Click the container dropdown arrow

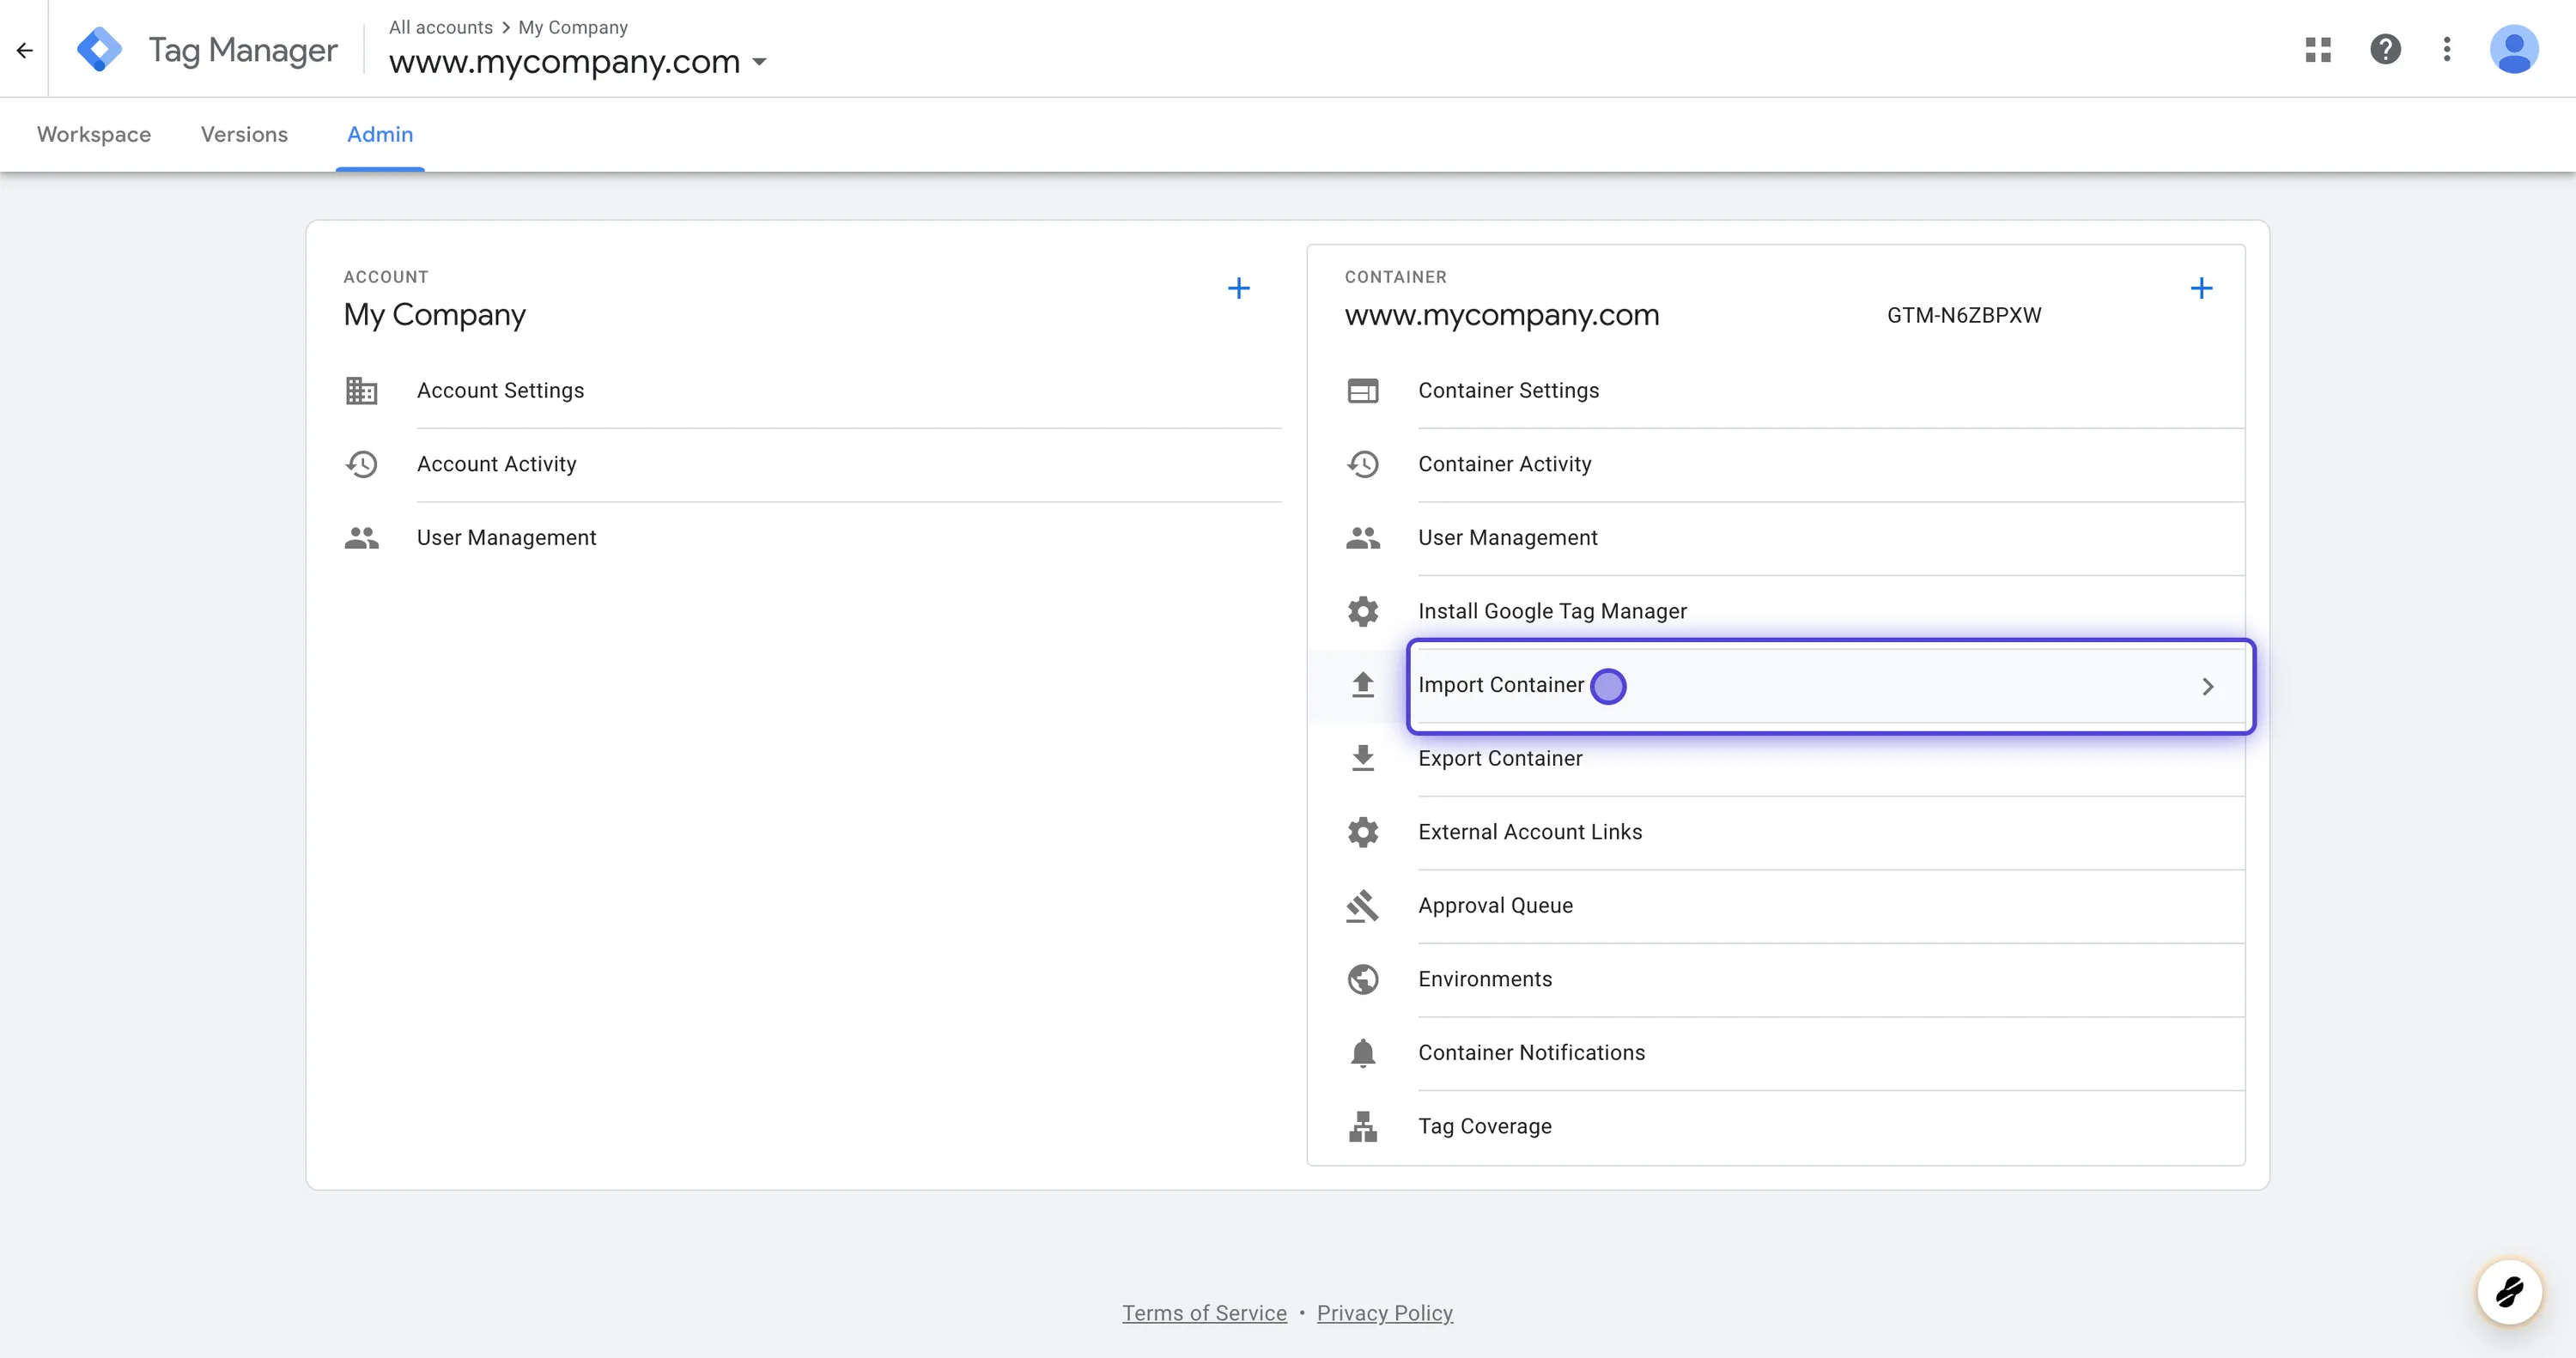(762, 63)
